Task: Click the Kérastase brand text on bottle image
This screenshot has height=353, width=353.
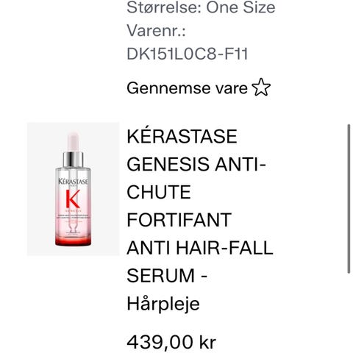Action: [x=73, y=182]
